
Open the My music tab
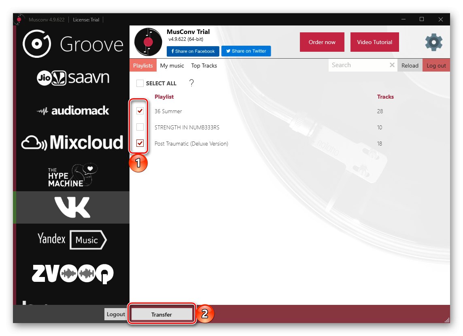click(x=172, y=66)
